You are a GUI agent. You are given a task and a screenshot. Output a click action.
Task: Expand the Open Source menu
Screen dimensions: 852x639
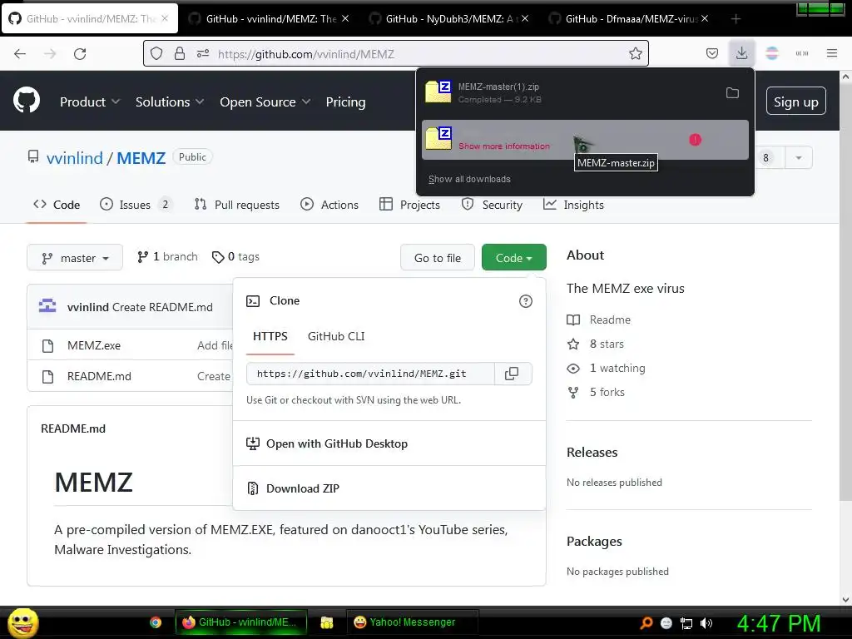265,102
